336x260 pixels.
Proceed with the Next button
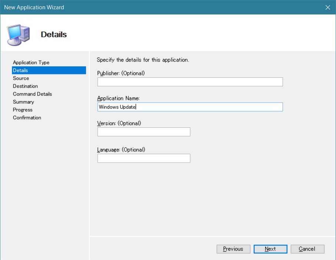tap(270, 249)
